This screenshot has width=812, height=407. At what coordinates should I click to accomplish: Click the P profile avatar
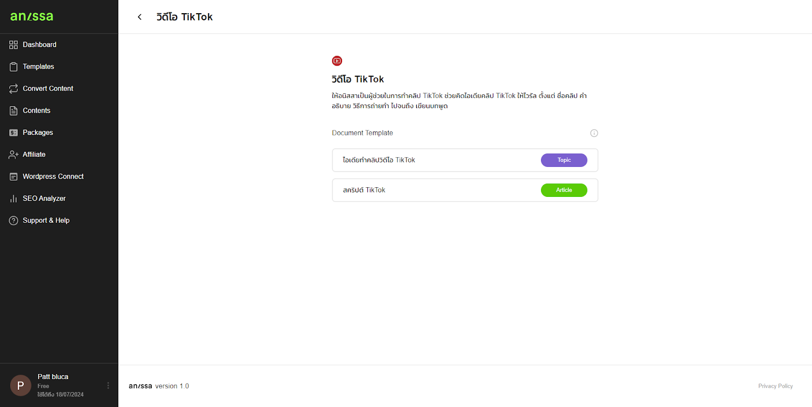pos(21,386)
